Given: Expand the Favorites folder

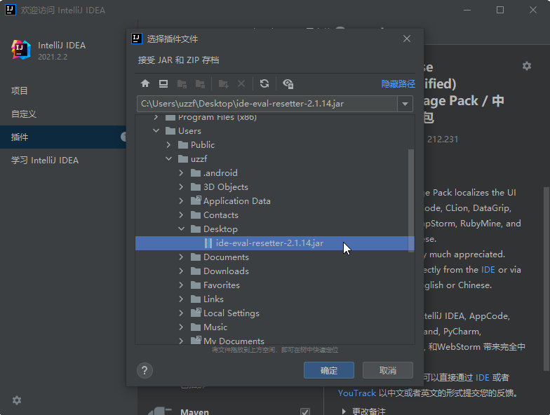Looking at the screenshot, I should [x=181, y=285].
